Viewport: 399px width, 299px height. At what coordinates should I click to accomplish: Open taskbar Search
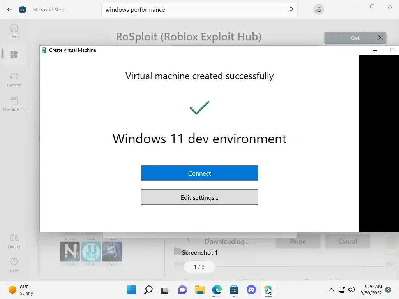[148, 290]
